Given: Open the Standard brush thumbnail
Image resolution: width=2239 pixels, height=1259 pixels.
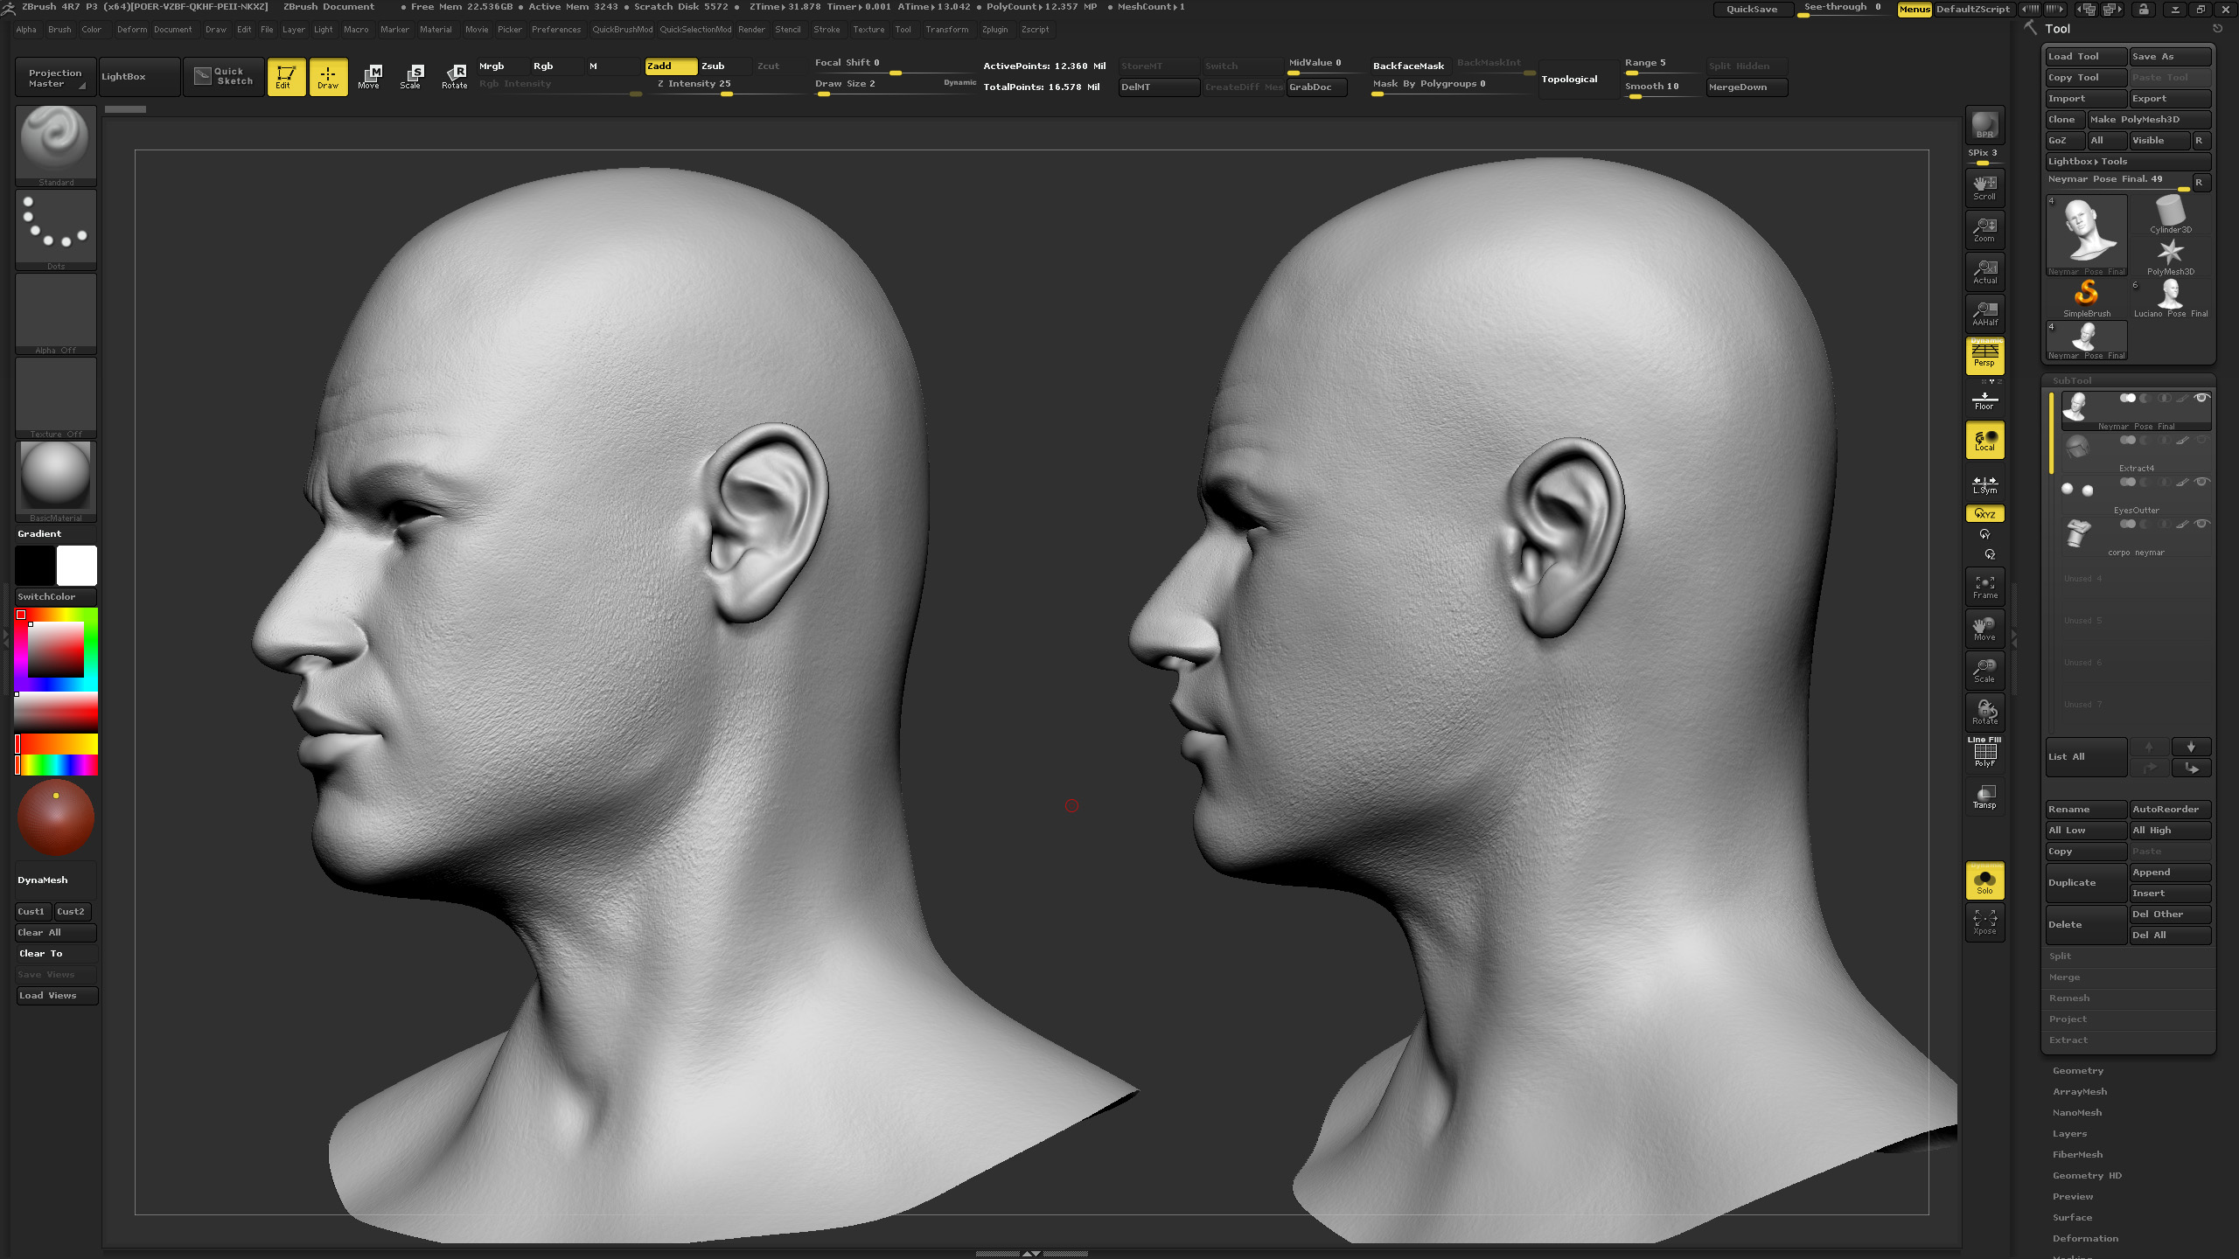Looking at the screenshot, I should 56,145.
